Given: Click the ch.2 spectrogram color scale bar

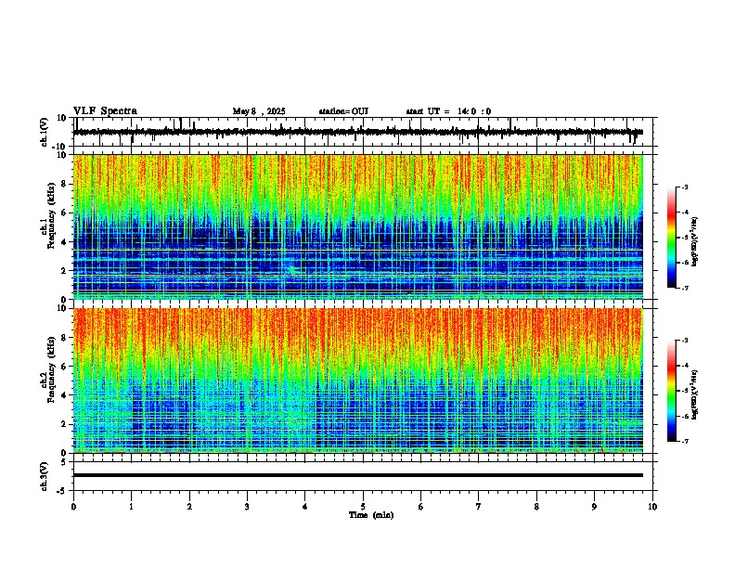Looking at the screenshot, I should click(672, 391).
